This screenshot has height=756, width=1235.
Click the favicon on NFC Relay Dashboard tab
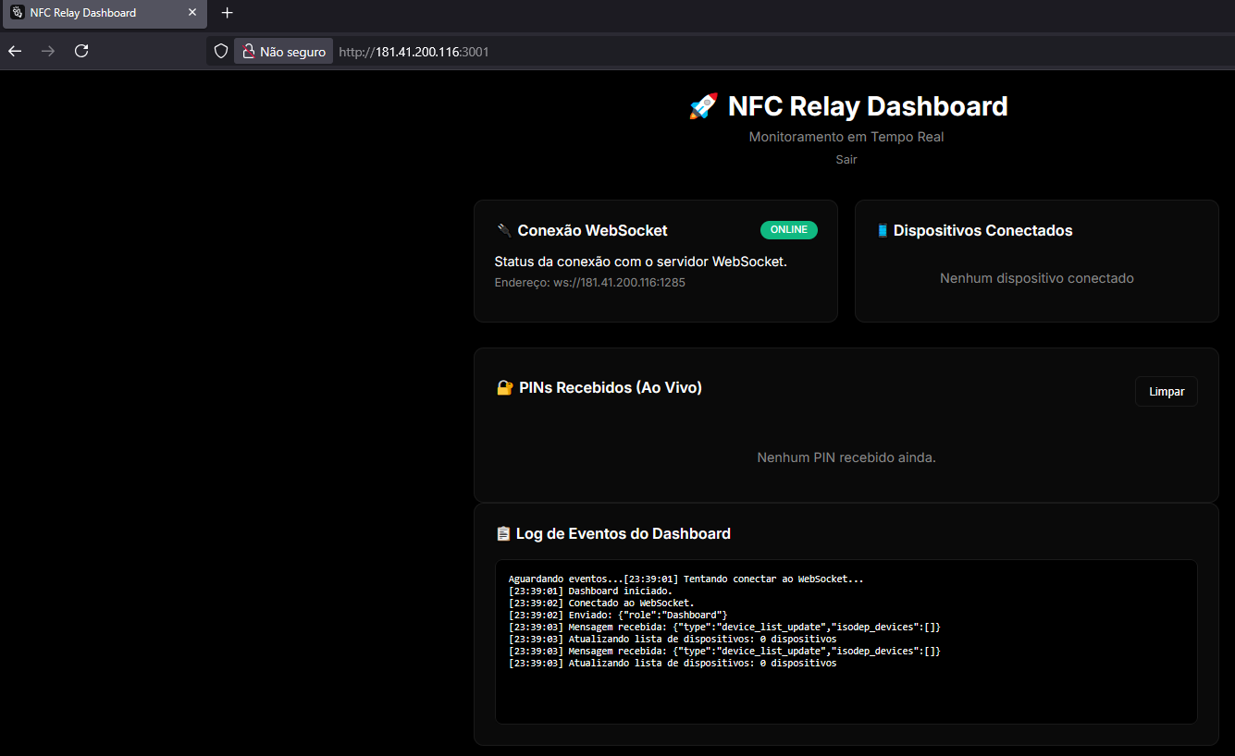pyautogui.click(x=17, y=13)
